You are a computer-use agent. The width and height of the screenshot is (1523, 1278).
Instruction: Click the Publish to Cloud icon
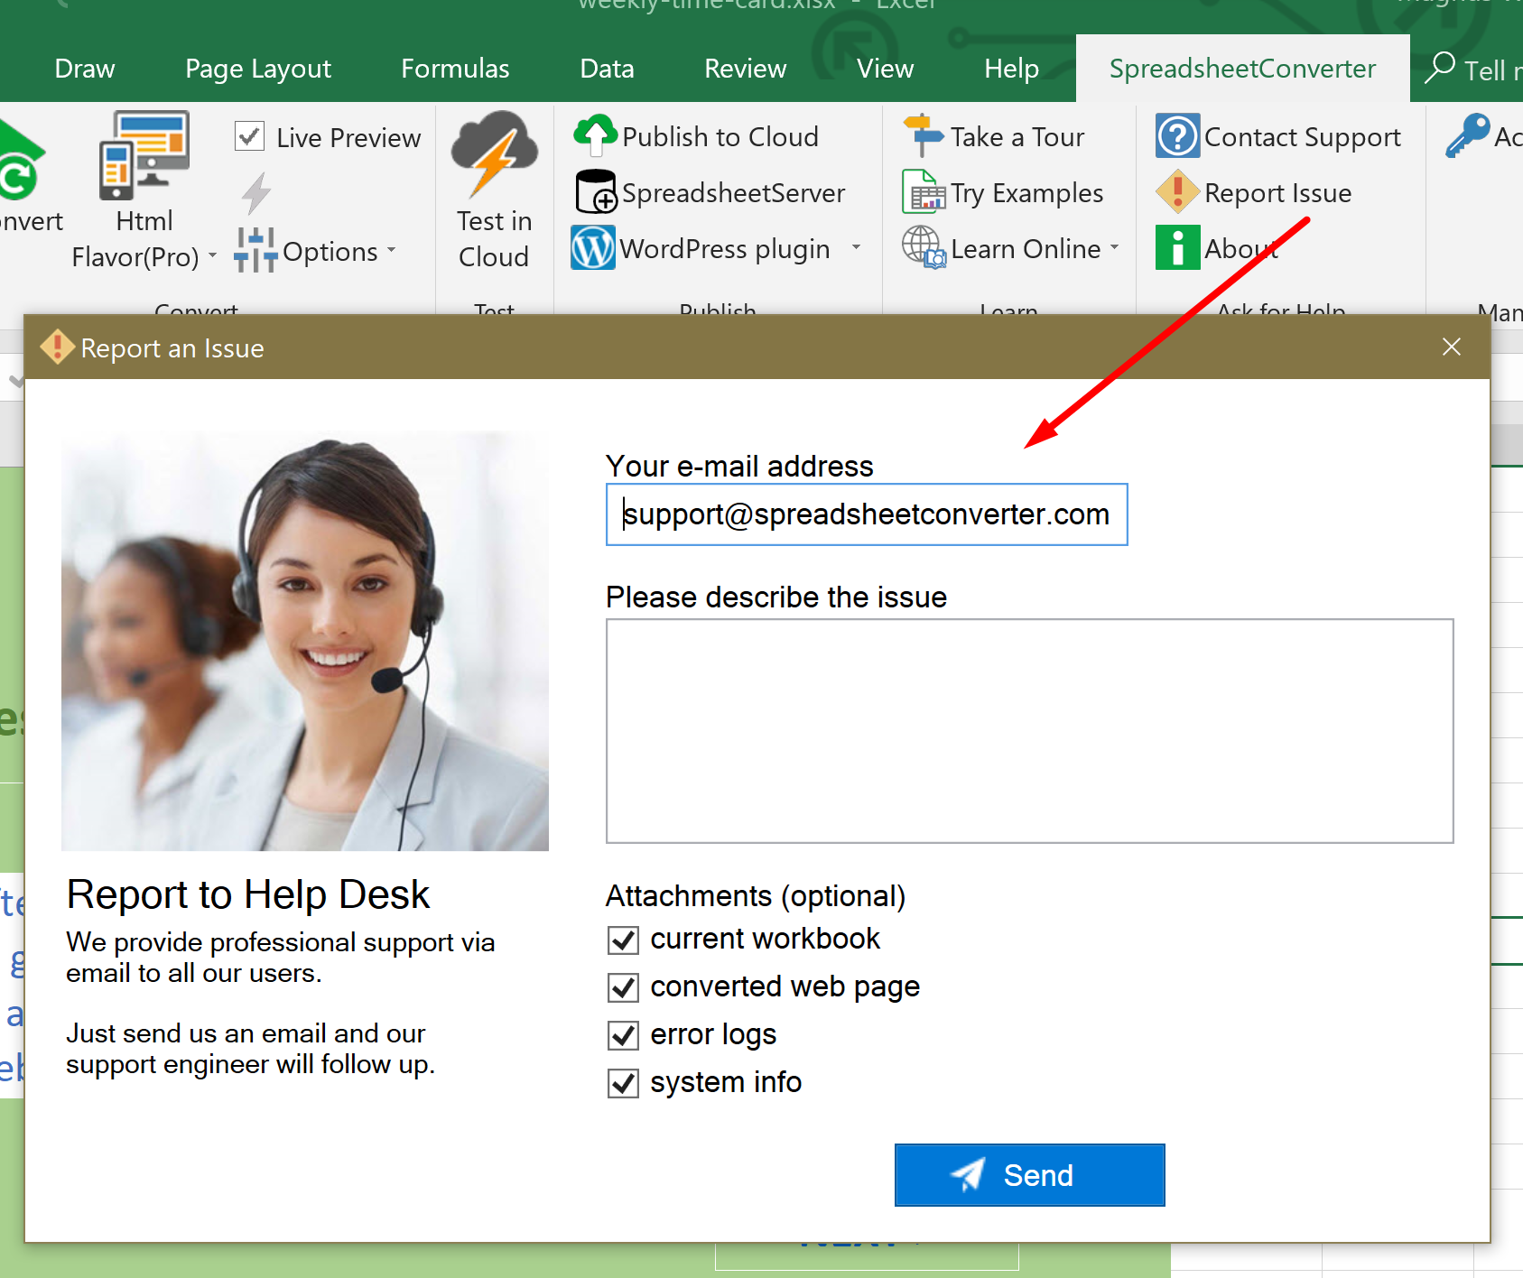click(595, 135)
